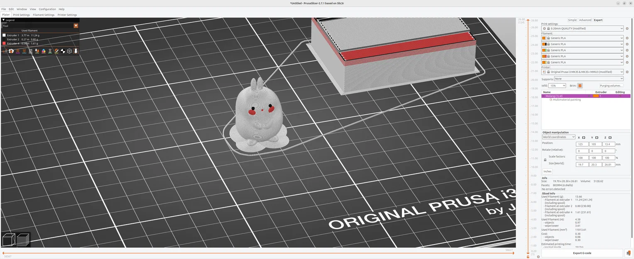The image size is (634, 259).
Task: Open printer preset gear icon
Action: (627, 72)
